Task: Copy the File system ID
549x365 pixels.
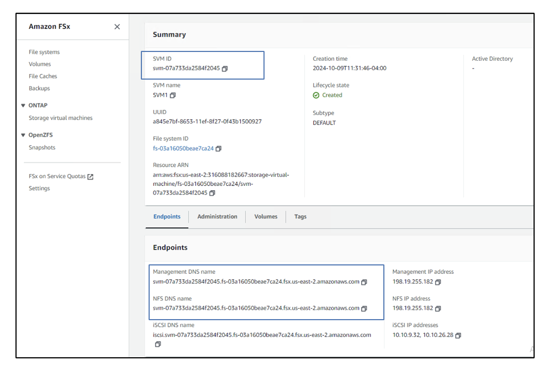Action: [219, 149]
